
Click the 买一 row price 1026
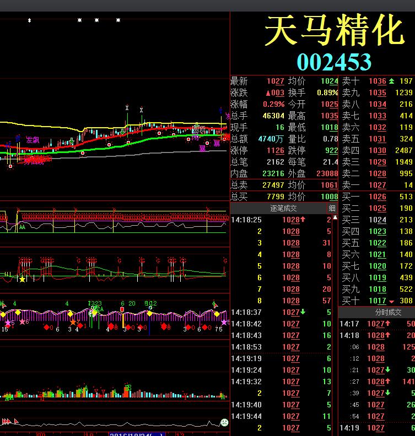(x=378, y=197)
